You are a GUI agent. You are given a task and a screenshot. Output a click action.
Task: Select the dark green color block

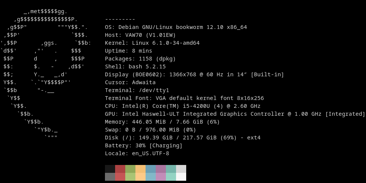pos(130,169)
